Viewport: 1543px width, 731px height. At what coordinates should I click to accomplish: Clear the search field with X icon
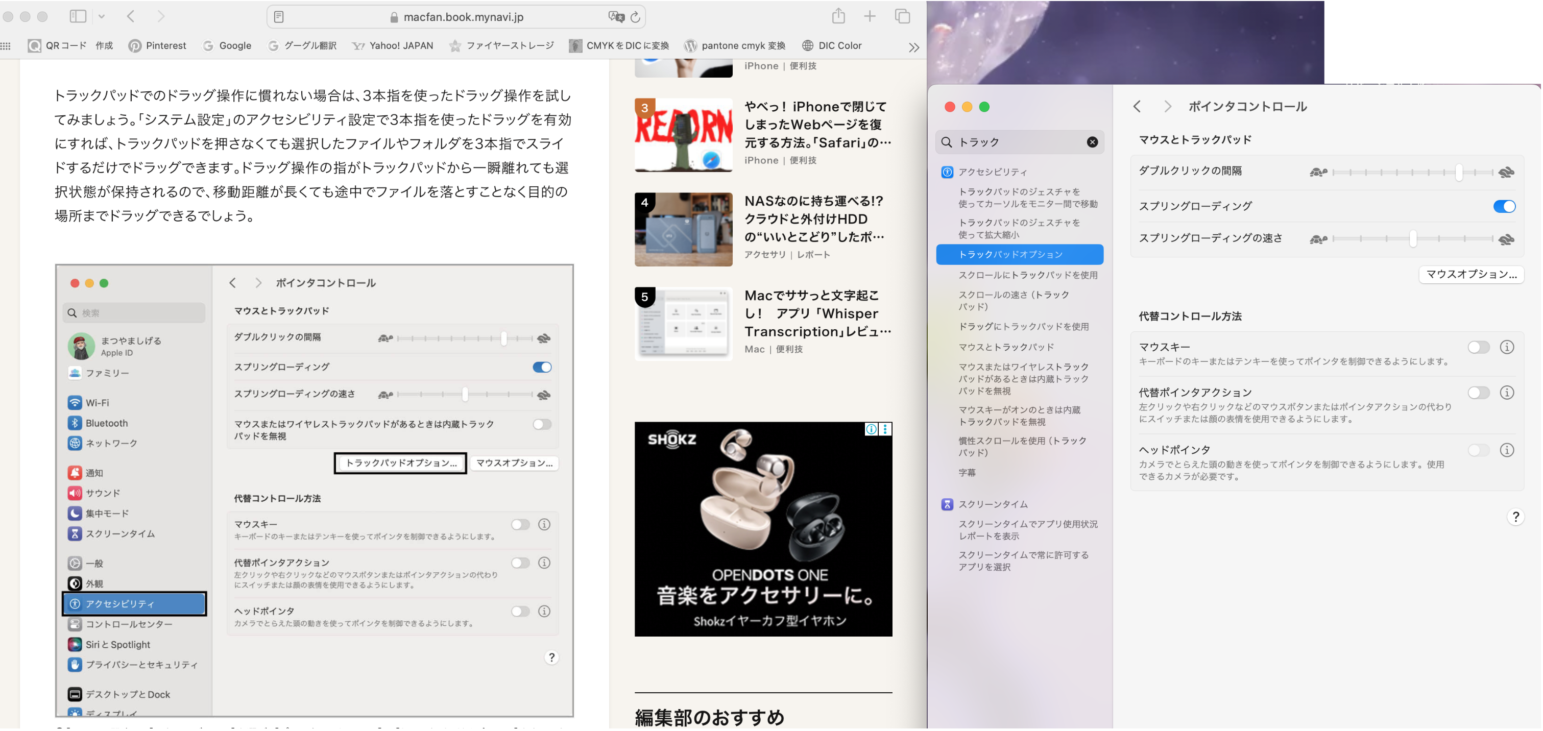pyautogui.click(x=1092, y=142)
